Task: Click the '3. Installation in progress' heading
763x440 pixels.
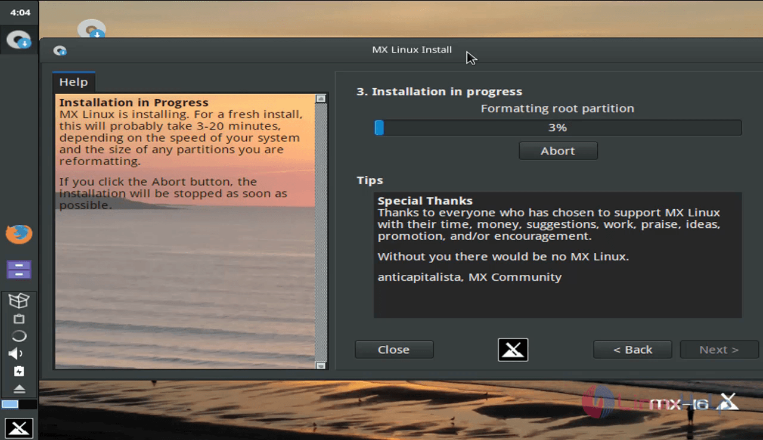Action: 439,91
